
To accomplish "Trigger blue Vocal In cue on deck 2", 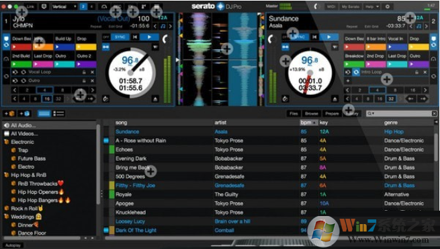I will point(397,47).
